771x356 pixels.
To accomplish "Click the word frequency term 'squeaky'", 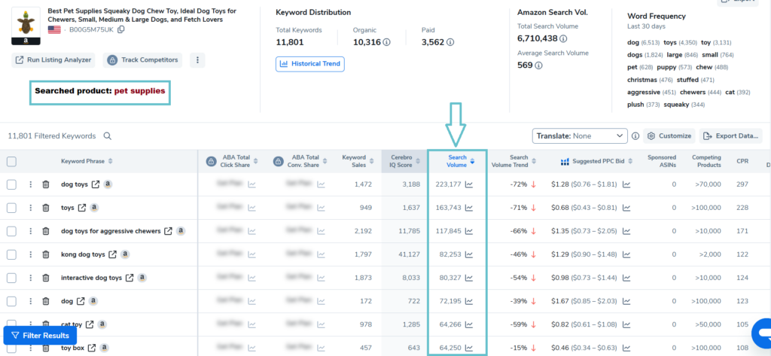I will point(676,105).
